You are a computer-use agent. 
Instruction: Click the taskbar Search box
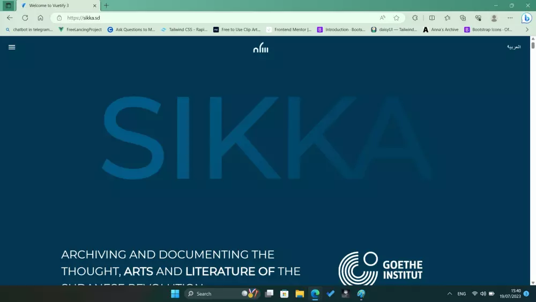221,294
